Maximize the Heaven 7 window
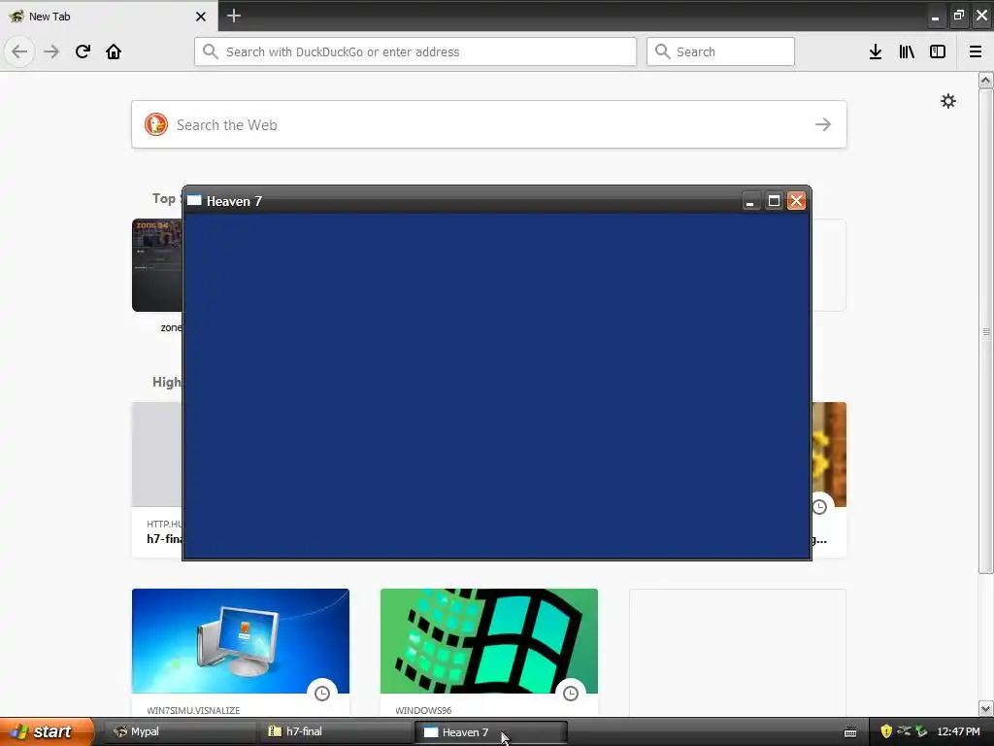 (x=774, y=201)
